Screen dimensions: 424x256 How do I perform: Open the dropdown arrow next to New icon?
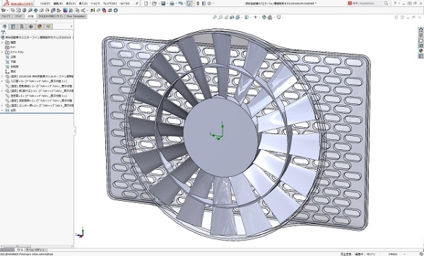(150, 4)
